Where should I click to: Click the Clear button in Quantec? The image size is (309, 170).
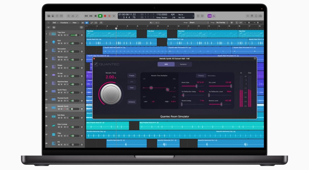(x=132, y=88)
